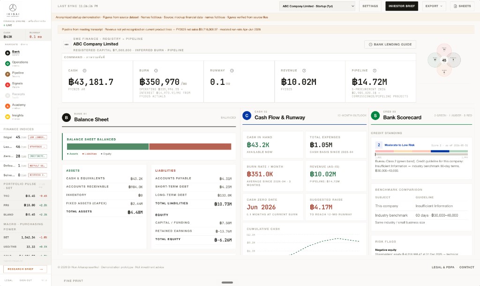Open the Research Brief button

point(25,269)
